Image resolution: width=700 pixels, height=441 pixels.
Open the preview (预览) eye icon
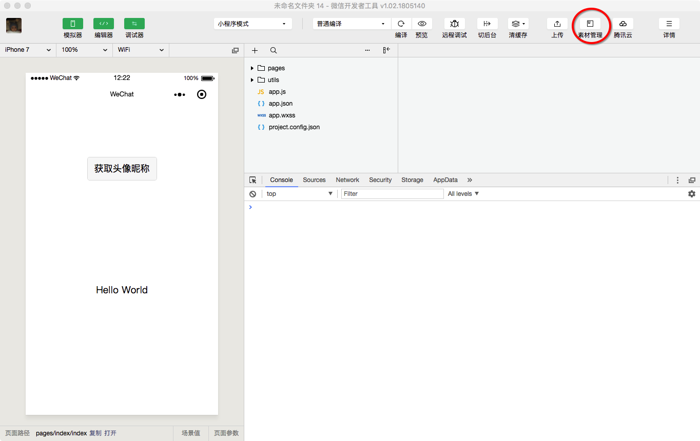point(422,24)
